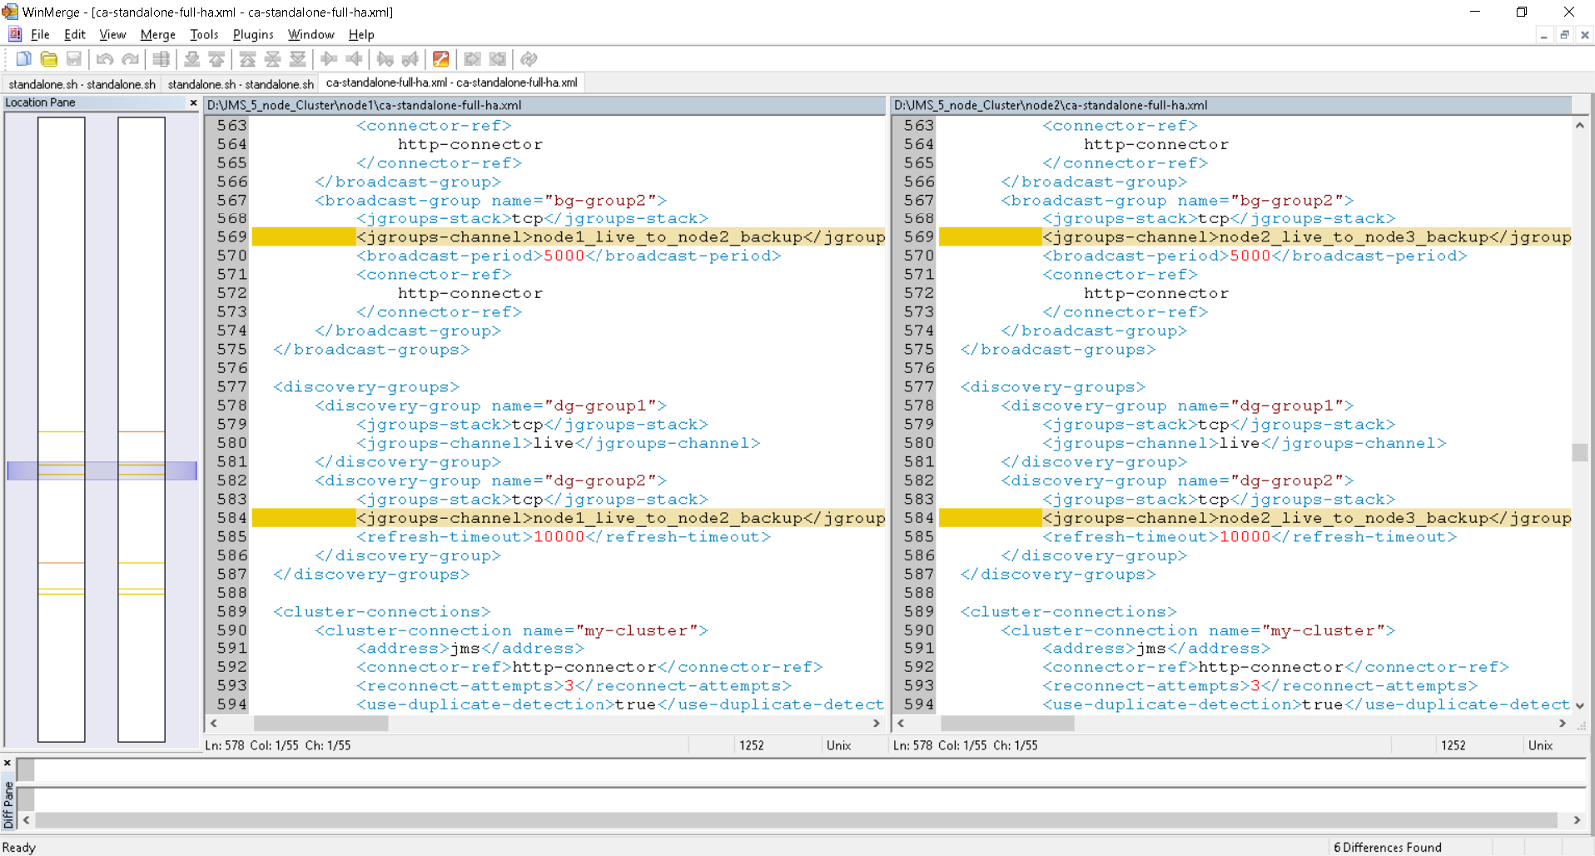Screen dimensions: 1595x856
Task: Refresh comparison with circular arrows icon
Action: [529, 59]
